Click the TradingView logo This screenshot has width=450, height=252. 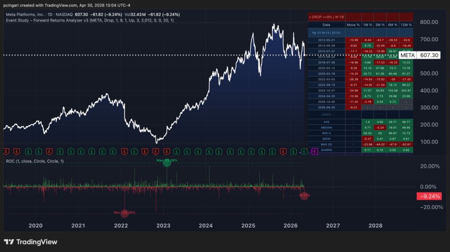[x=30, y=242]
